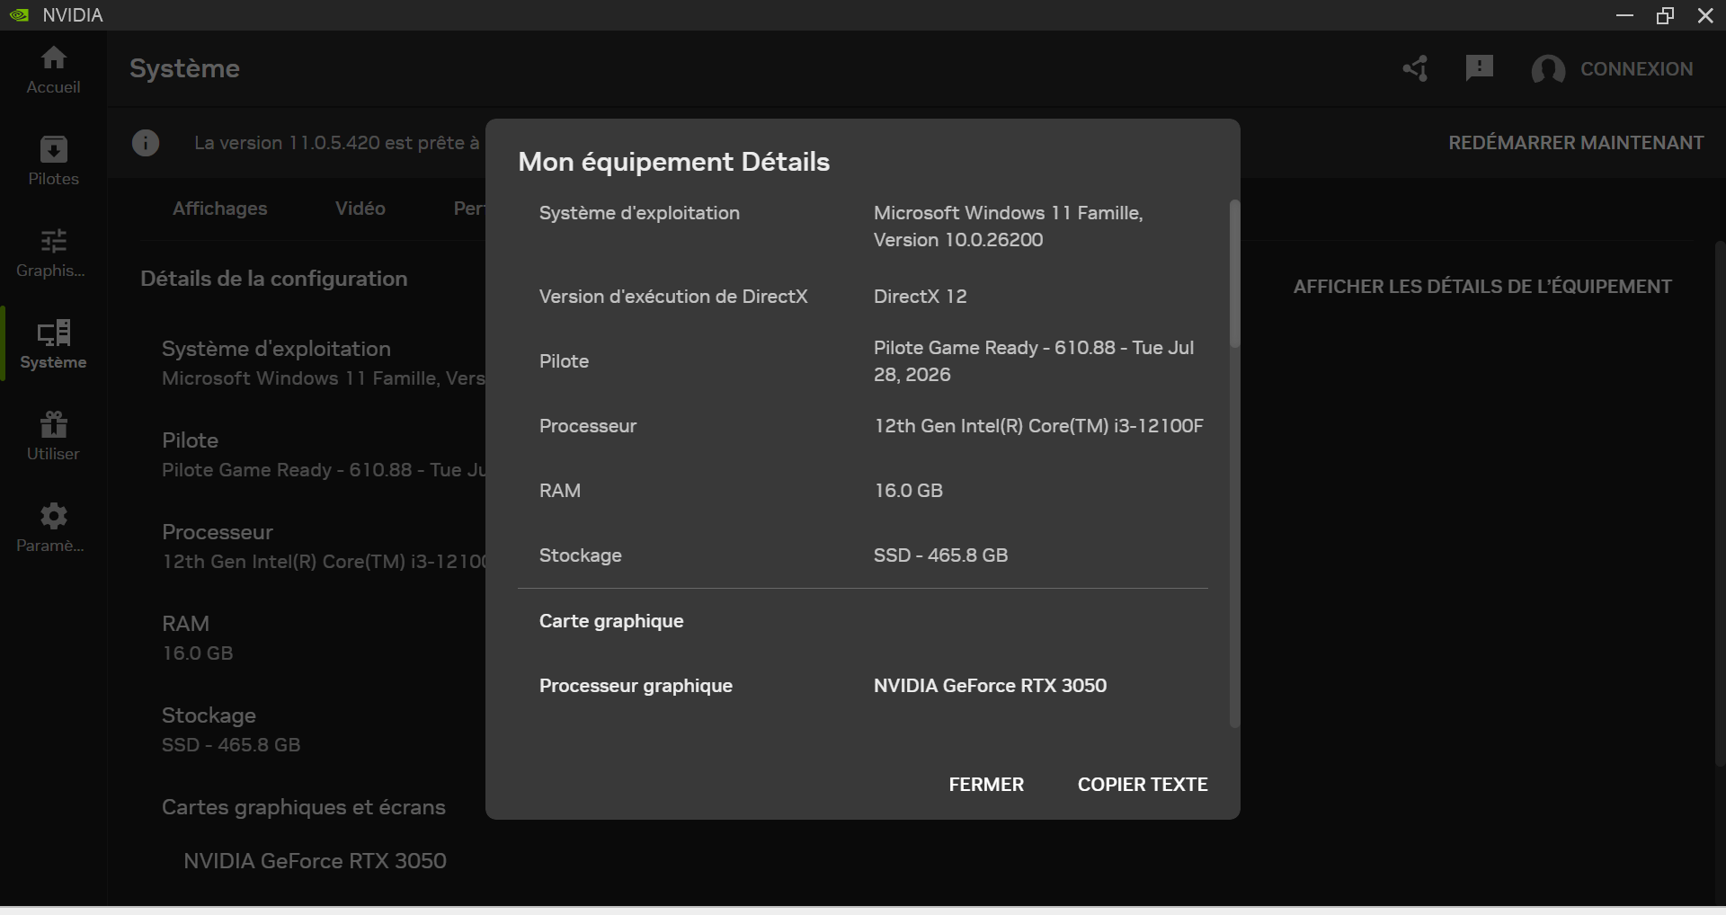Select 'NVIDIA GeForce RTX 3050' in dialog
The image size is (1726, 915).
(x=990, y=686)
